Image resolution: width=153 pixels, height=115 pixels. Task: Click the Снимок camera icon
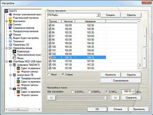click(10, 25)
